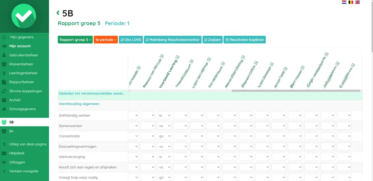Open Gebruikersbeheer in sidebar
373x181 pixels.
[23, 55]
